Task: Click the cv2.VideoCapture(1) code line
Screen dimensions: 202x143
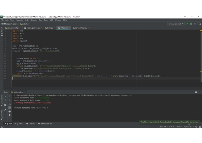Action: [25, 46]
